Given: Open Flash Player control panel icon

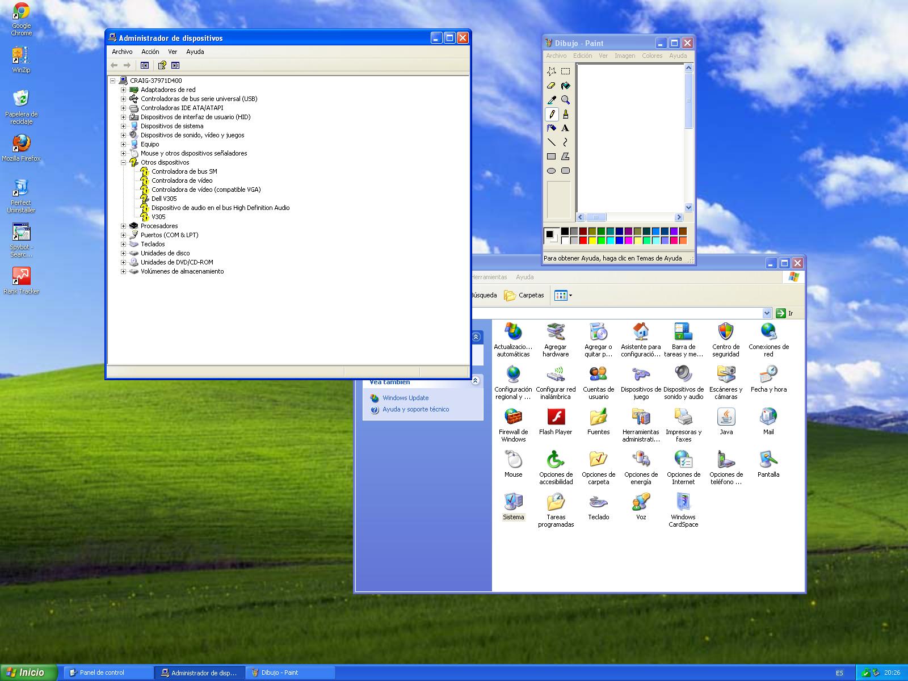Looking at the screenshot, I should coord(556,422).
